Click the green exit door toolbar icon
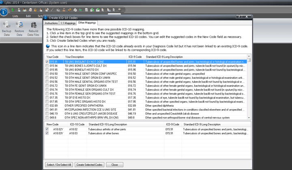This screenshot has height=170, width=292. point(13,10)
